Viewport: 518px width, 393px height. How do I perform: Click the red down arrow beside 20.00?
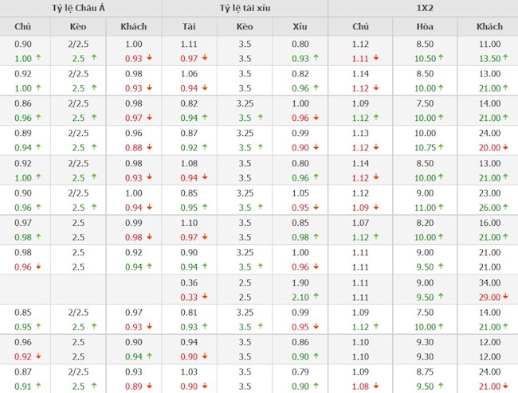(x=506, y=148)
